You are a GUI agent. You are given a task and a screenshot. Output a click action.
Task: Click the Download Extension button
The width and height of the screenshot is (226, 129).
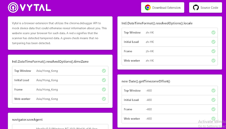coord(162,7)
